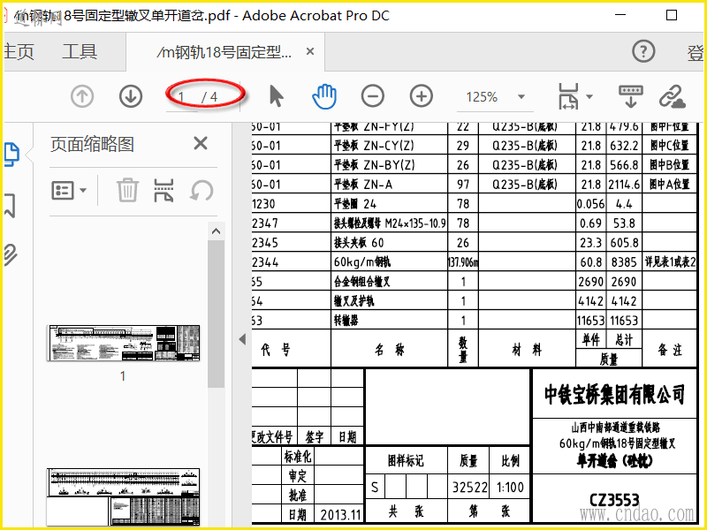This screenshot has height=530, width=707.
Task: Click the 137.906m quantity cell
Action: coord(463,262)
